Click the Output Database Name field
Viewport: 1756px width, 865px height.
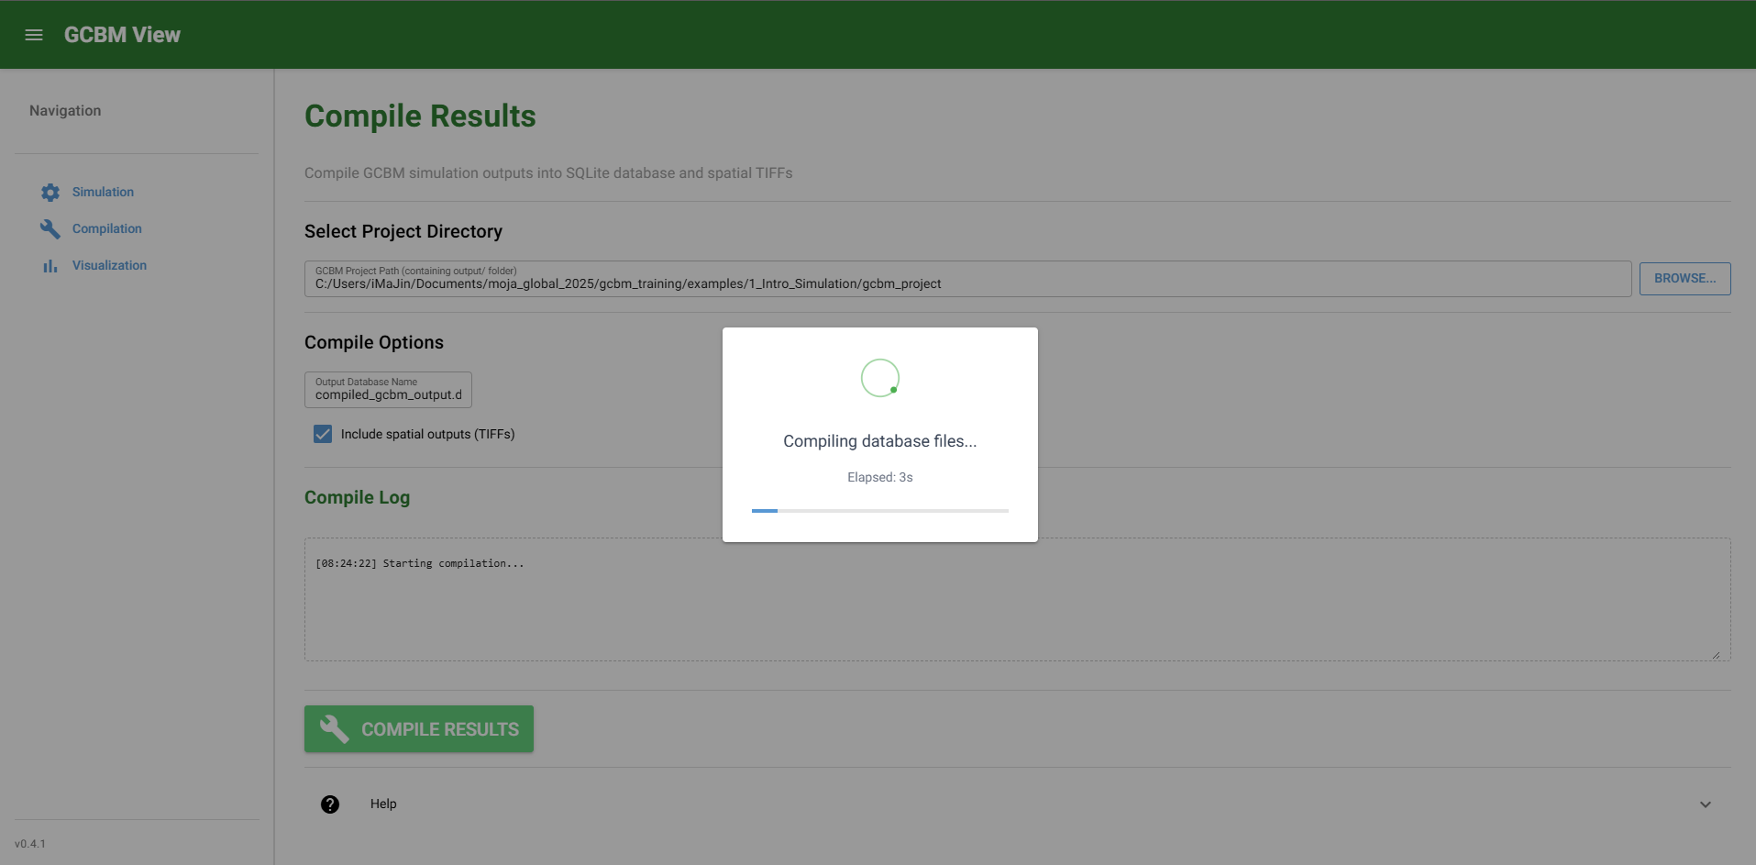[388, 390]
